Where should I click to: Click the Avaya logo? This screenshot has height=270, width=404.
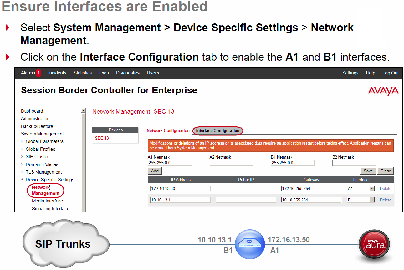(383, 91)
